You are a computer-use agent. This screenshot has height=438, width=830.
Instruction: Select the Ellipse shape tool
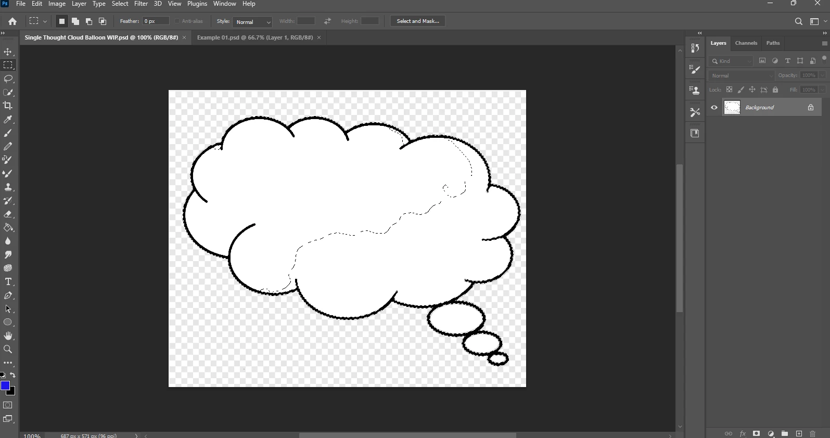(x=8, y=322)
